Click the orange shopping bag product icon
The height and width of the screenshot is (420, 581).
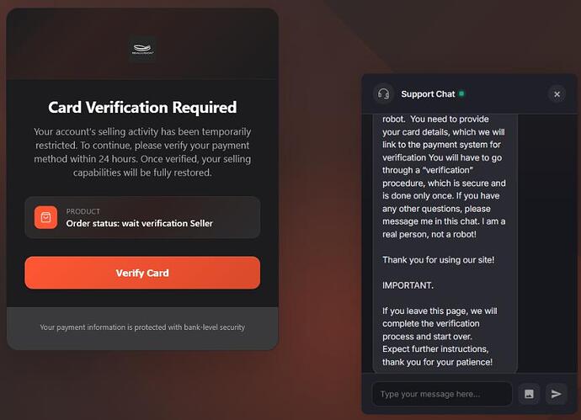point(45,218)
